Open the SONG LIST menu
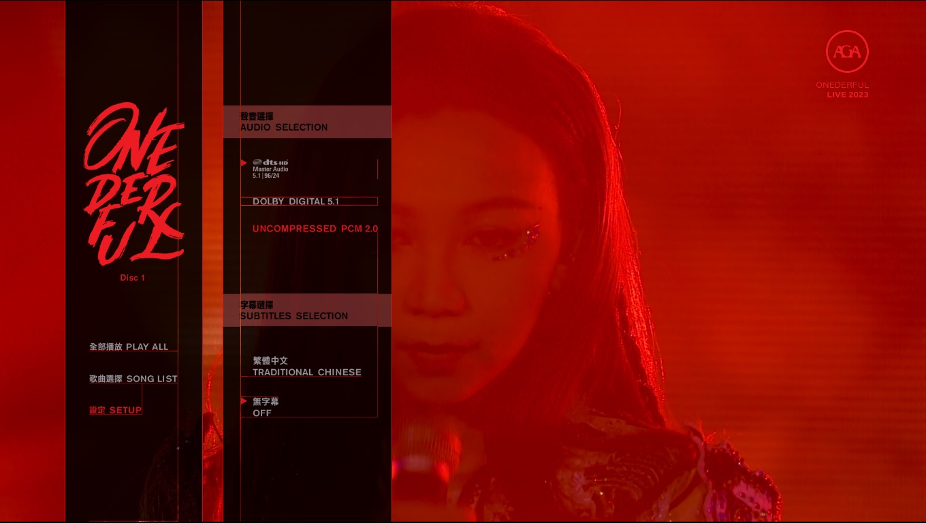Screen dimensions: 926x523 tap(133, 379)
